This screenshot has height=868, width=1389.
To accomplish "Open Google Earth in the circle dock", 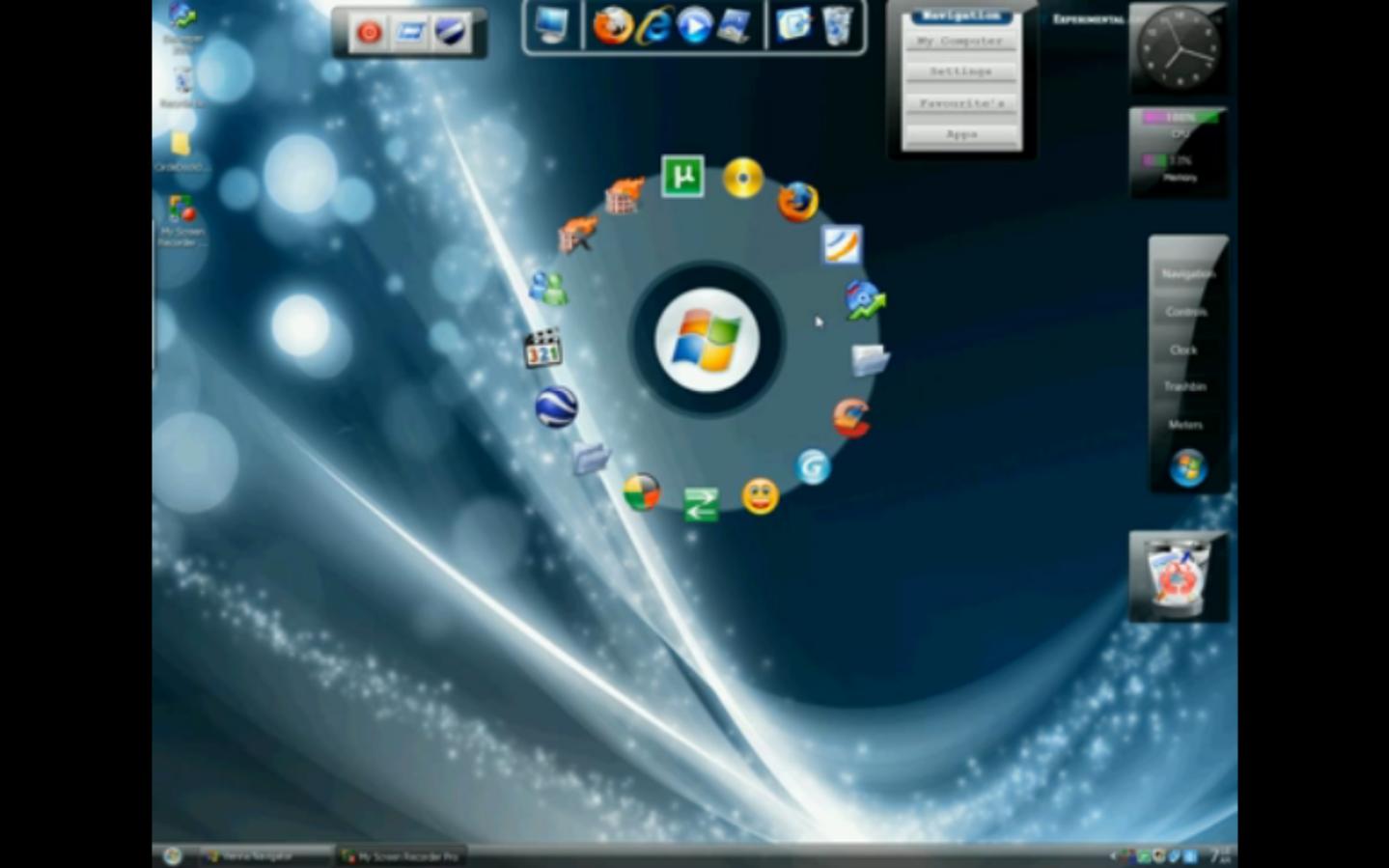I will (x=556, y=407).
